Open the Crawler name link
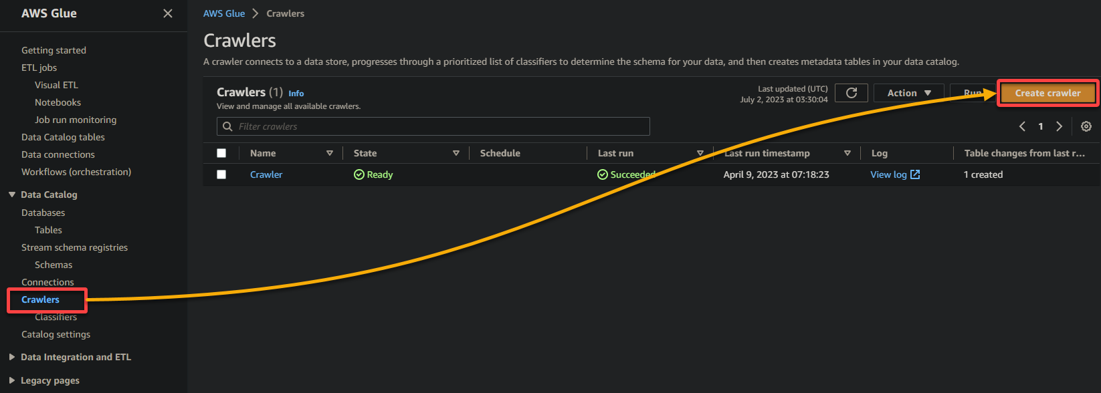The height and width of the screenshot is (393, 1101). click(266, 174)
